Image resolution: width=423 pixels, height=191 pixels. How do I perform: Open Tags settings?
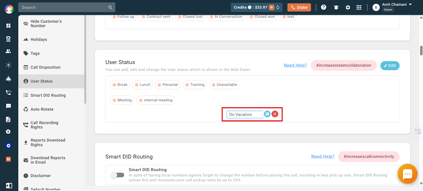[x=51, y=53]
